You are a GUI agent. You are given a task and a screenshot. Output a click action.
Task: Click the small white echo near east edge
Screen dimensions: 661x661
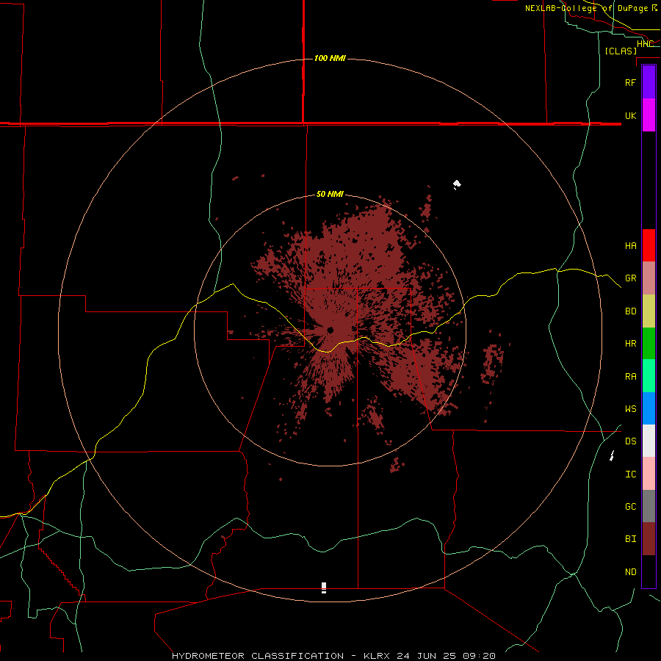pos(612,455)
